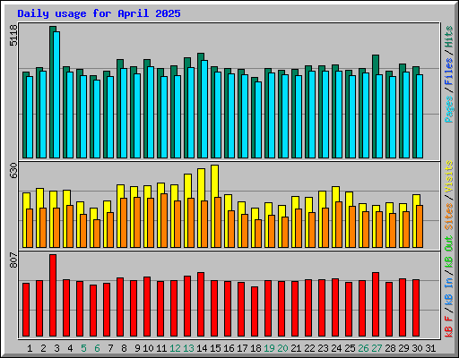The height and width of the screenshot is (358, 459).
Task: Click the red kB bar for day 14
Action: click(x=201, y=304)
